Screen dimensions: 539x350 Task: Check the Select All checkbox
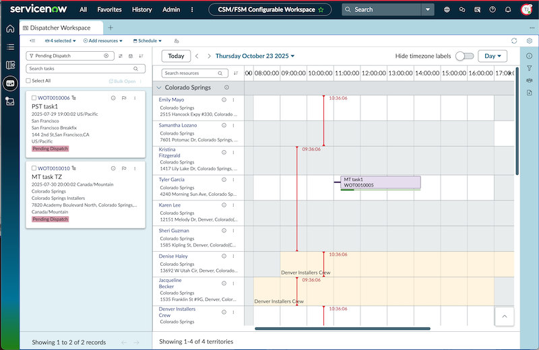point(28,81)
